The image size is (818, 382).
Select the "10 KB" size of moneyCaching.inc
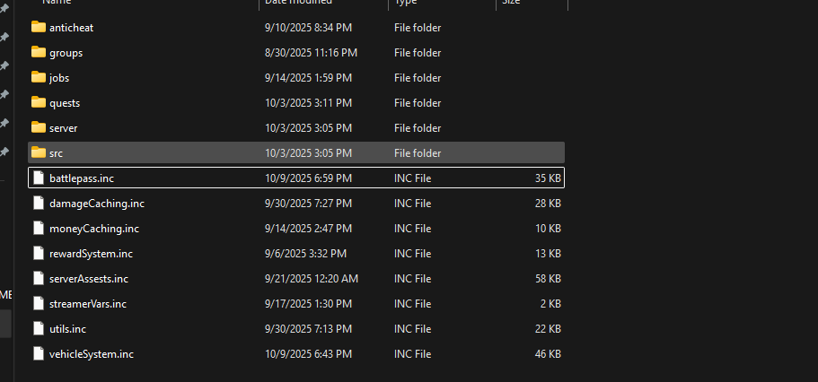[x=548, y=229]
